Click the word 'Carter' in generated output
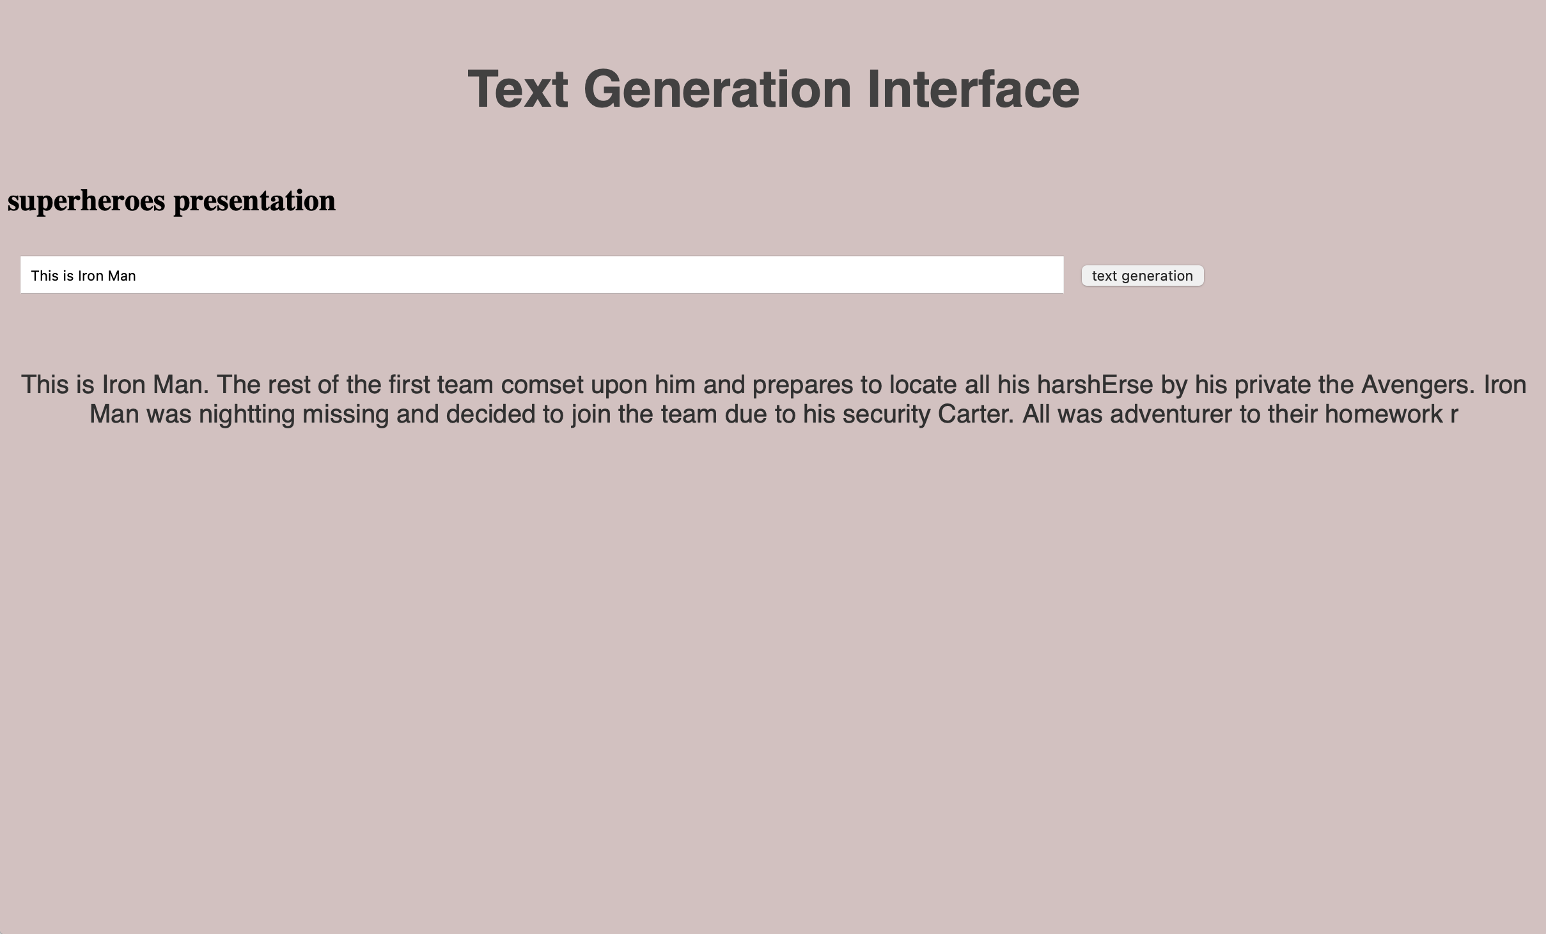Screen dimensions: 1546x934 976,414
